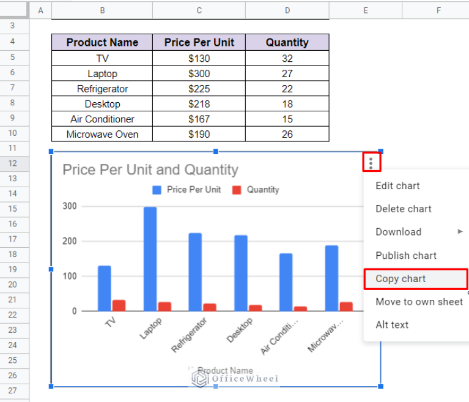Select the Desktop cell
The width and height of the screenshot is (469, 402).
tap(102, 104)
